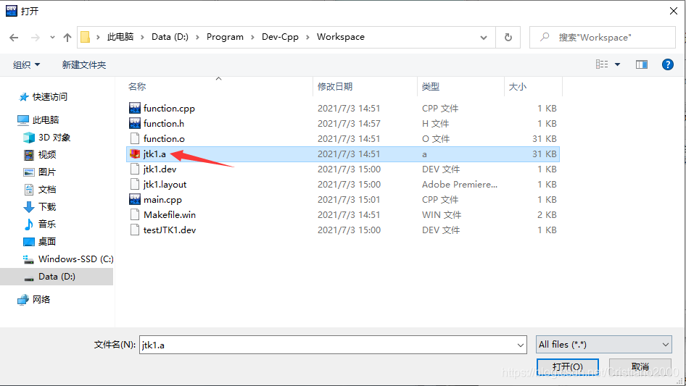Screen dimensions: 686x386
Task: Click the main.cpp Dev-C++ file icon
Action: [135, 199]
